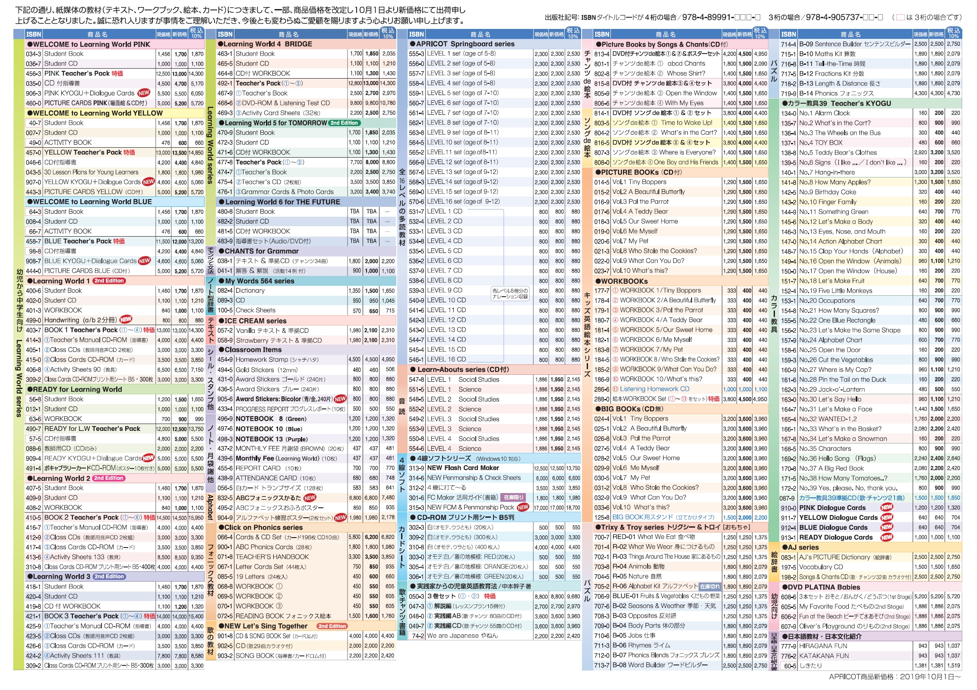Image resolution: width=977 pixels, height=690 pixels.
Task: Click the 在庫切れ badge on R-06 Alphabet Kit
Action: tap(710, 586)
